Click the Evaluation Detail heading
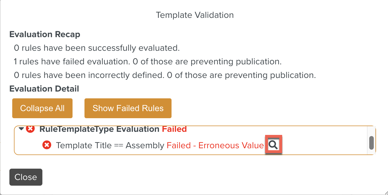388x195 pixels. tap(44, 89)
